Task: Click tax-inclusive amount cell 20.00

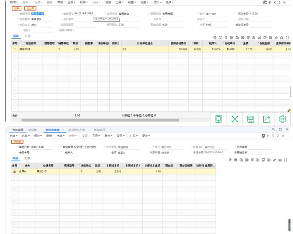Action: tap(264, 49)
